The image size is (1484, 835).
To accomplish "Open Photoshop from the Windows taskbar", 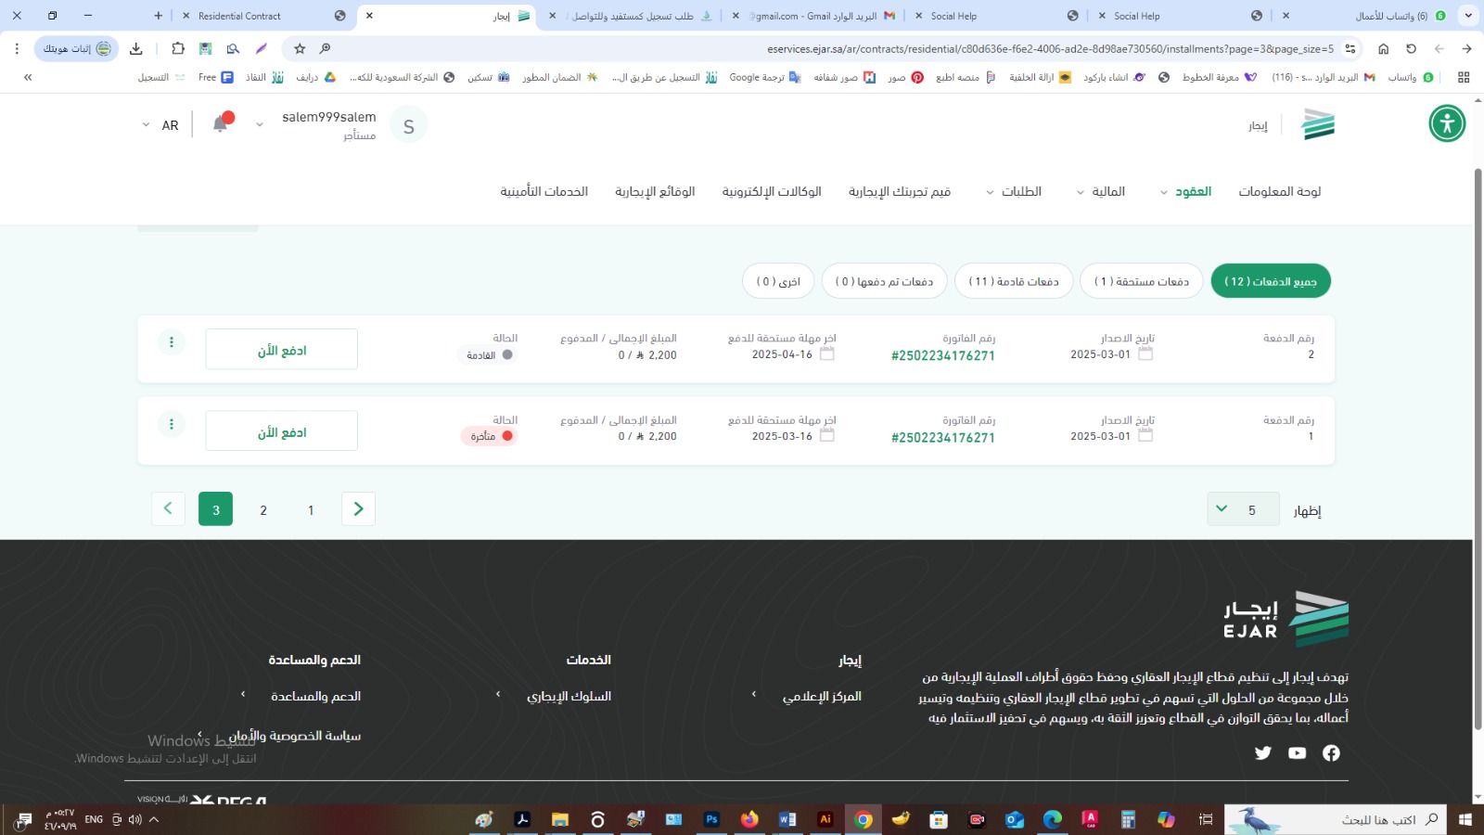I will 711,819.
